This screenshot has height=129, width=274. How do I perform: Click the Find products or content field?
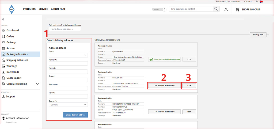191,9
